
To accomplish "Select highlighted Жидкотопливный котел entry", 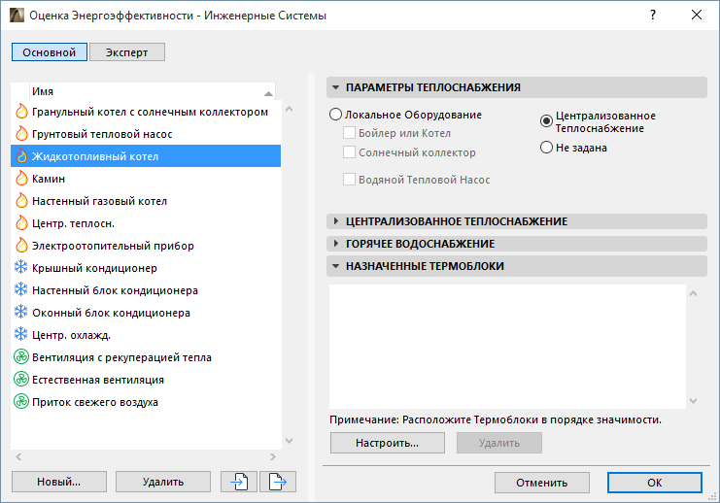I will tap(146, 156).
